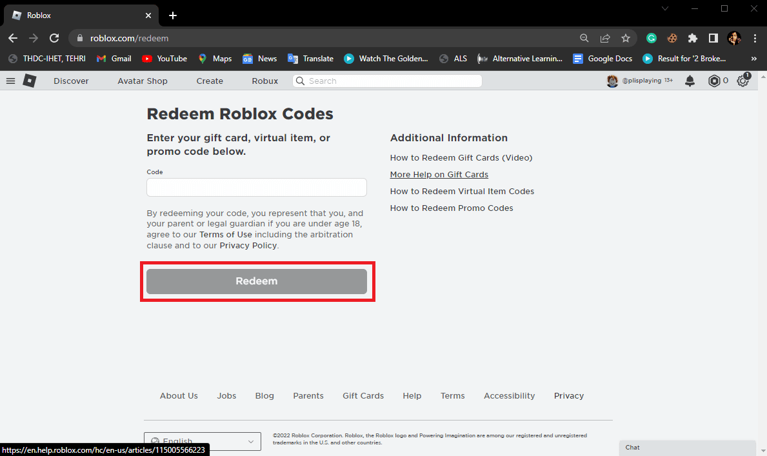
Task: Show more bookmarks via the overflow chevron
Action: click(754, 59)
